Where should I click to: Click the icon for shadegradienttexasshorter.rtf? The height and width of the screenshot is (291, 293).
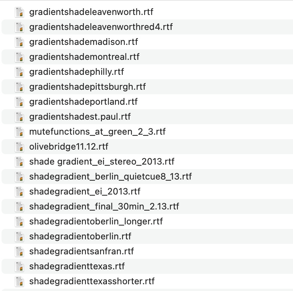[19, 281]
